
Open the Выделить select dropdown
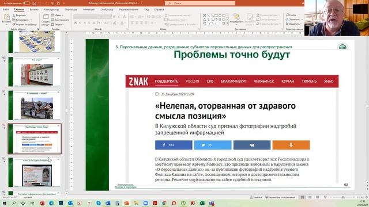coord(293,24)
